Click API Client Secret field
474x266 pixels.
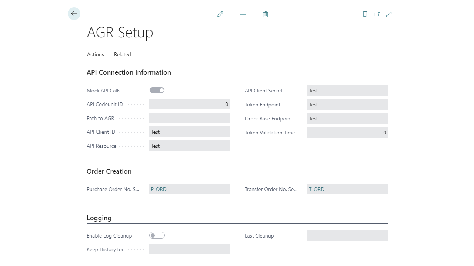click(x=347, y=91)
